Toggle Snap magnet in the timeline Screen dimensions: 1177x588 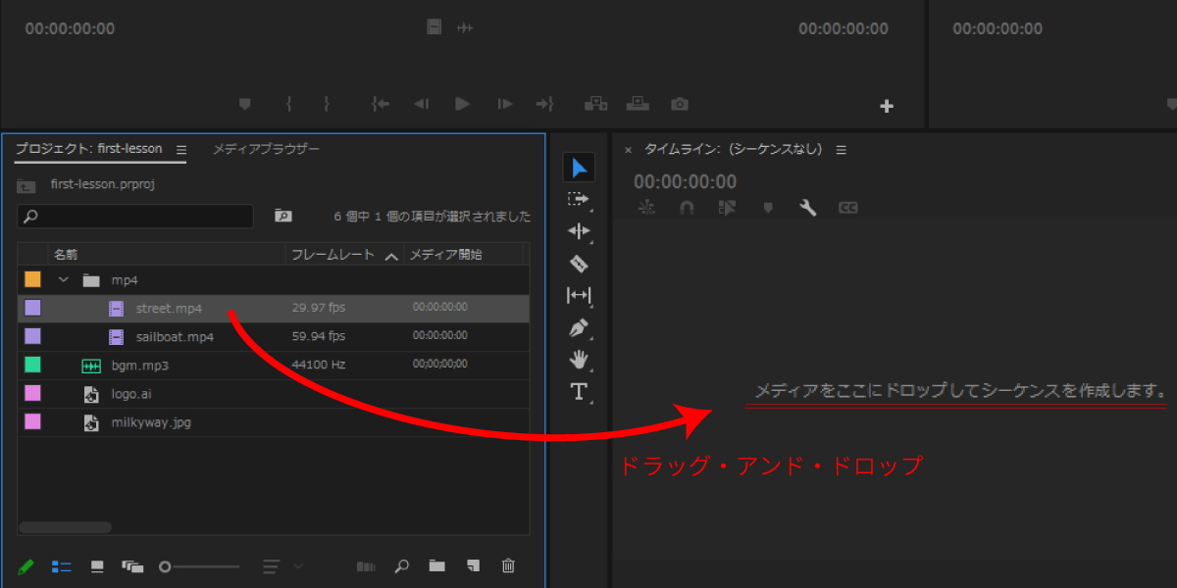(x=687, y=208)
